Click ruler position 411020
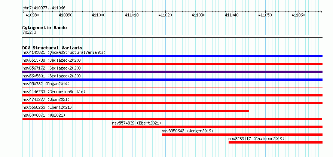The height and width of the screenshot is (157, 333). click(x=165, y=15)
